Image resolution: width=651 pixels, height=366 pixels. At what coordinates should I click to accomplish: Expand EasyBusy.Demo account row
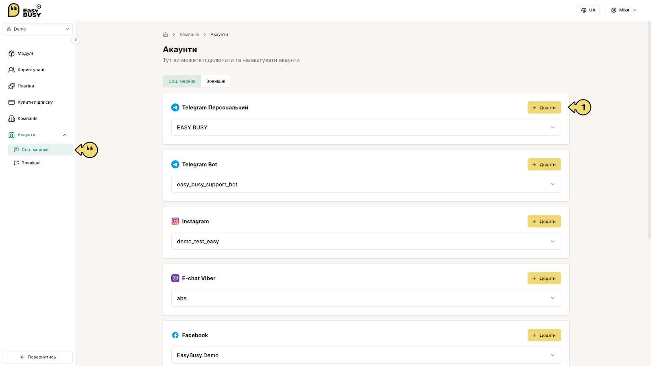point(366,355)
